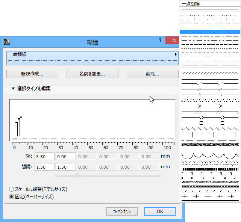Choose the densely dotted line in the list
Viewport: 241px width, 222px height.
(210, 15)
